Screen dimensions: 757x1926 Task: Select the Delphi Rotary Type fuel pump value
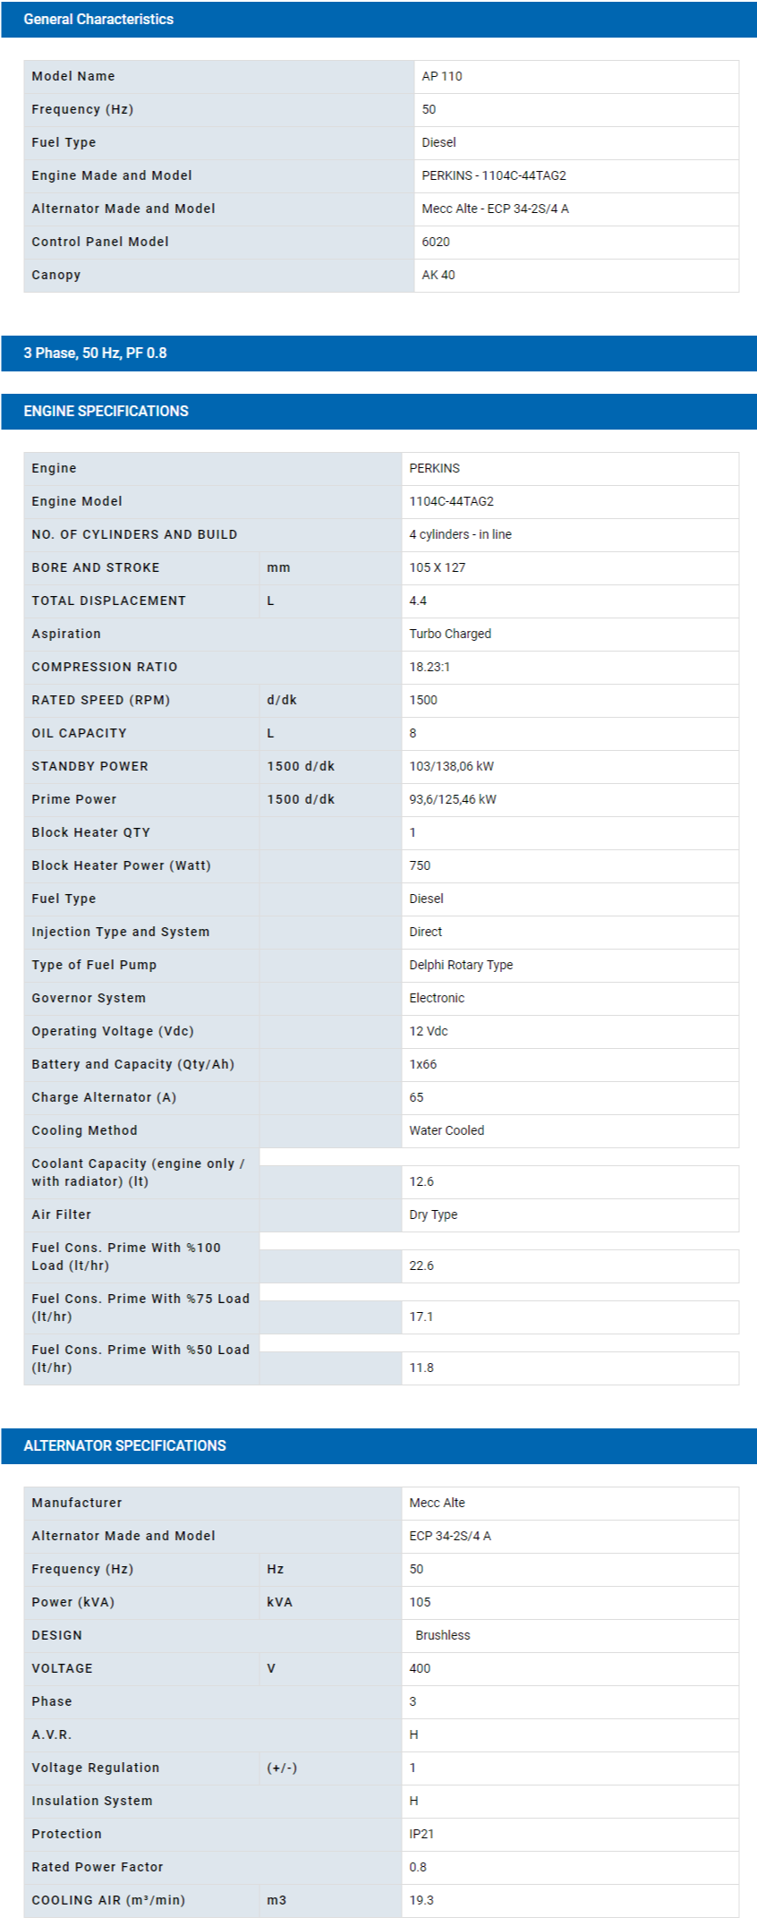(461, 966)
